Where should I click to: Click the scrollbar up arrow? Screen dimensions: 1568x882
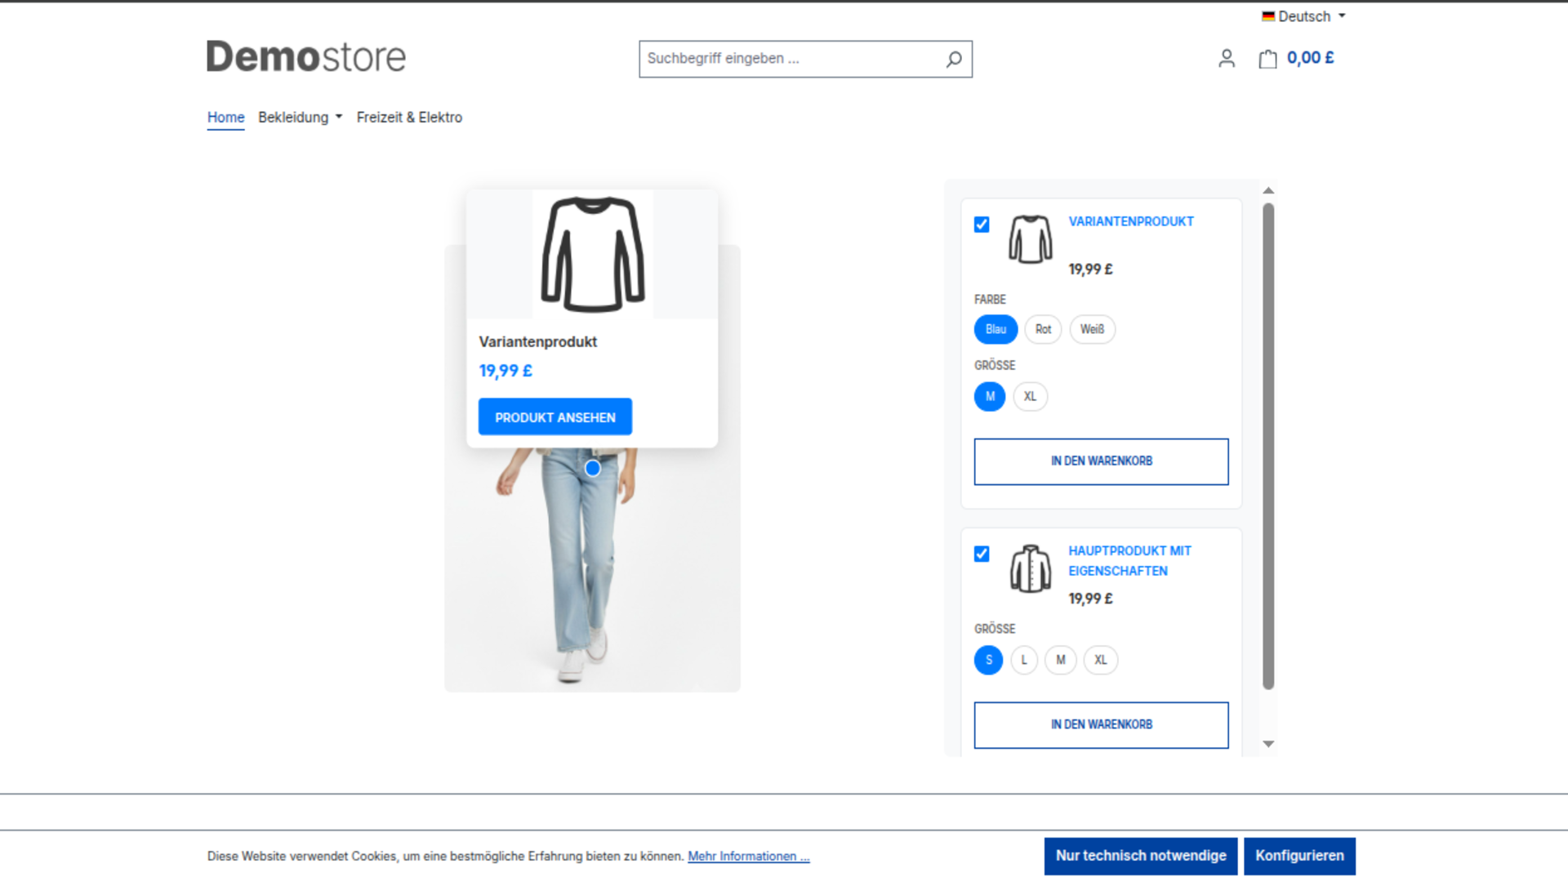point(1268,190)
